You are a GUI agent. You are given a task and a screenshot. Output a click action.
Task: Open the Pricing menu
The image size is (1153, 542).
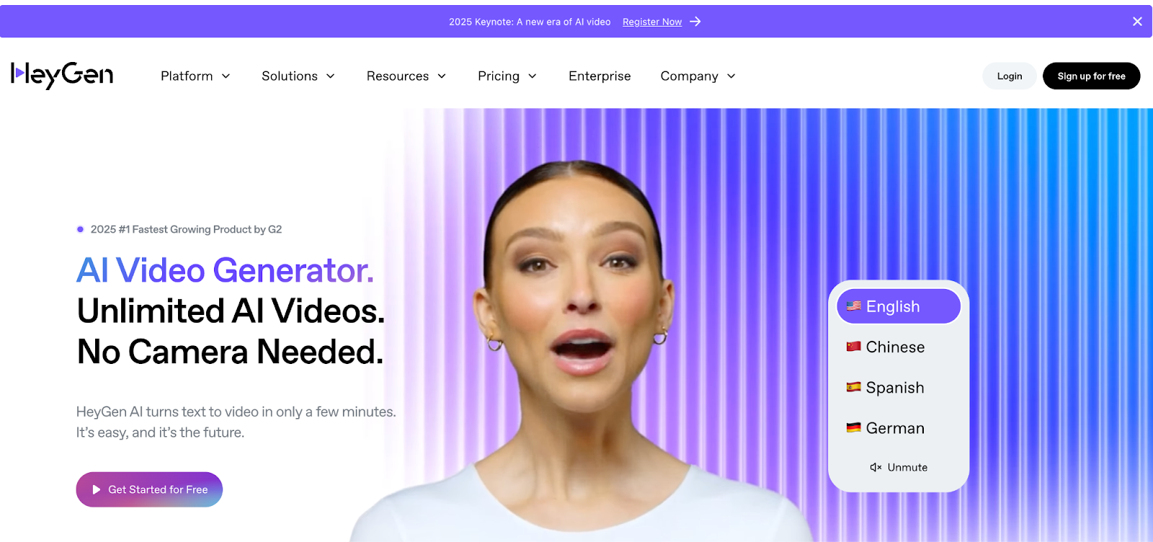[507, 76]
